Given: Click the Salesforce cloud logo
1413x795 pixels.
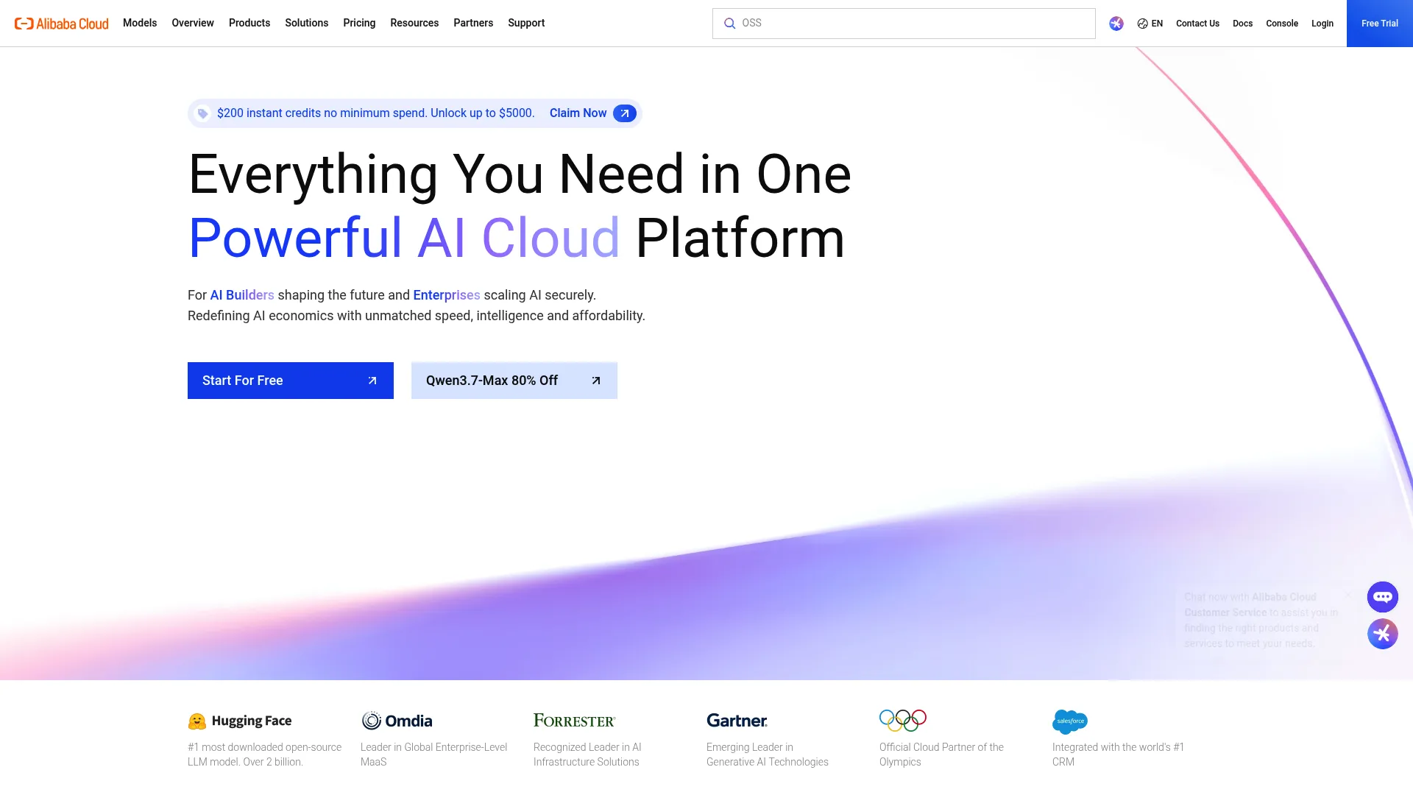Looking at the screenshot, I should [1070, 721].
